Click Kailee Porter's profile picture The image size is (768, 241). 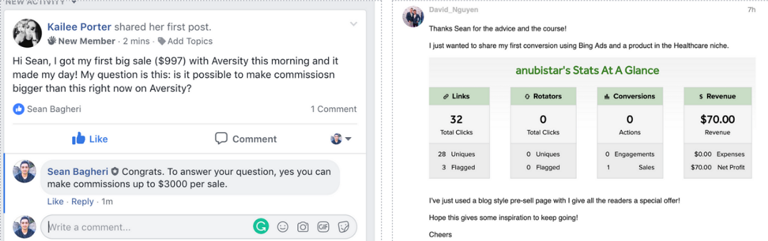(28, 33)
